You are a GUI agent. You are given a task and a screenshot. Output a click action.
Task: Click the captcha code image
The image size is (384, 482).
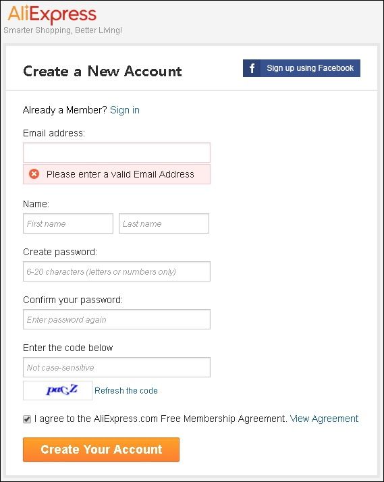pyautogui.click(x=57, y=390)
